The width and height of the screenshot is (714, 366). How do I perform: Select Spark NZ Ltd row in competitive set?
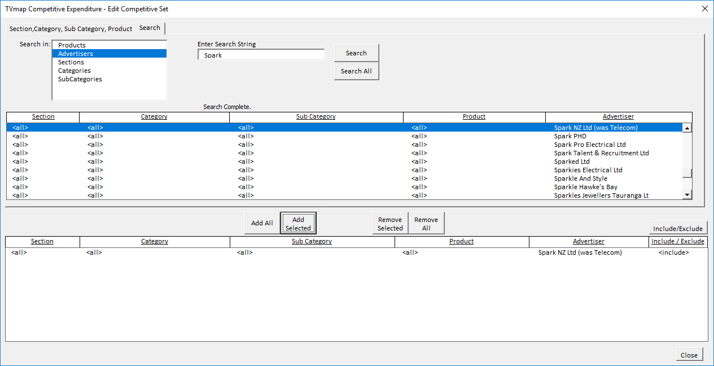click(x=356, y=253)
